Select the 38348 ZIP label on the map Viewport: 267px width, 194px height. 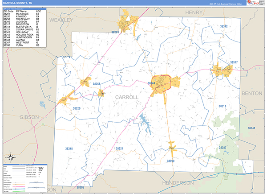click(x=69, y=149)
